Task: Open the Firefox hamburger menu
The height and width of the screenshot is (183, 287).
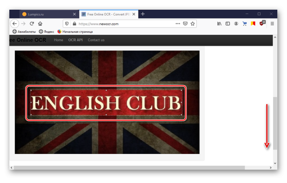Action: point(272,24)
